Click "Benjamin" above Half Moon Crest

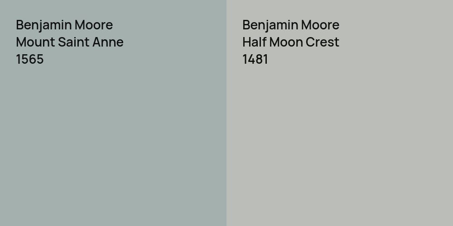(268, 25)
